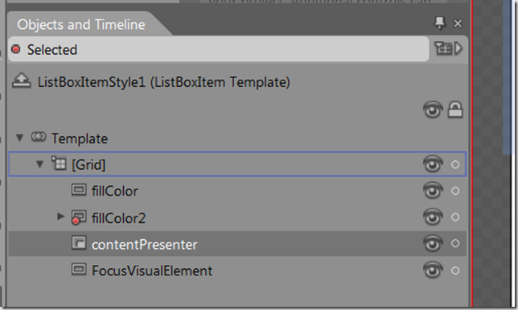Click the contentPresenter element icon
Viewport: 518px width, 310px height.
79,243
